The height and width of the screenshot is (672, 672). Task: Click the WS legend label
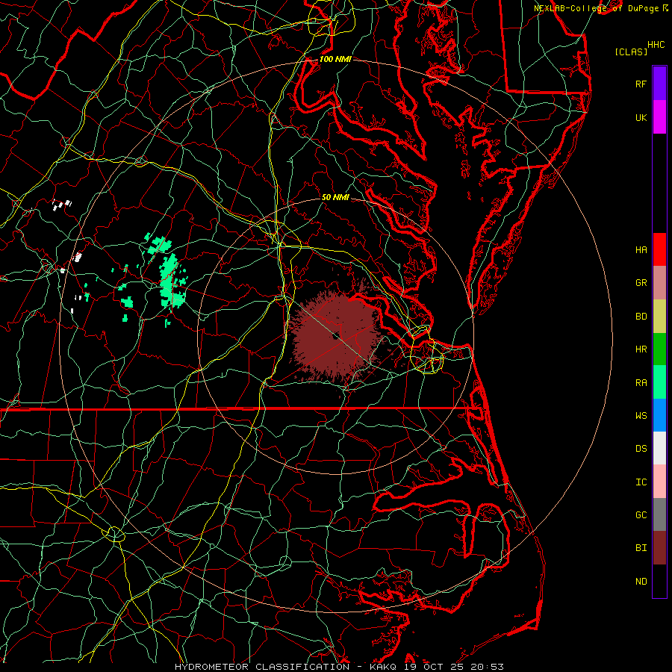pyautogui.click(x=641, y=415)
